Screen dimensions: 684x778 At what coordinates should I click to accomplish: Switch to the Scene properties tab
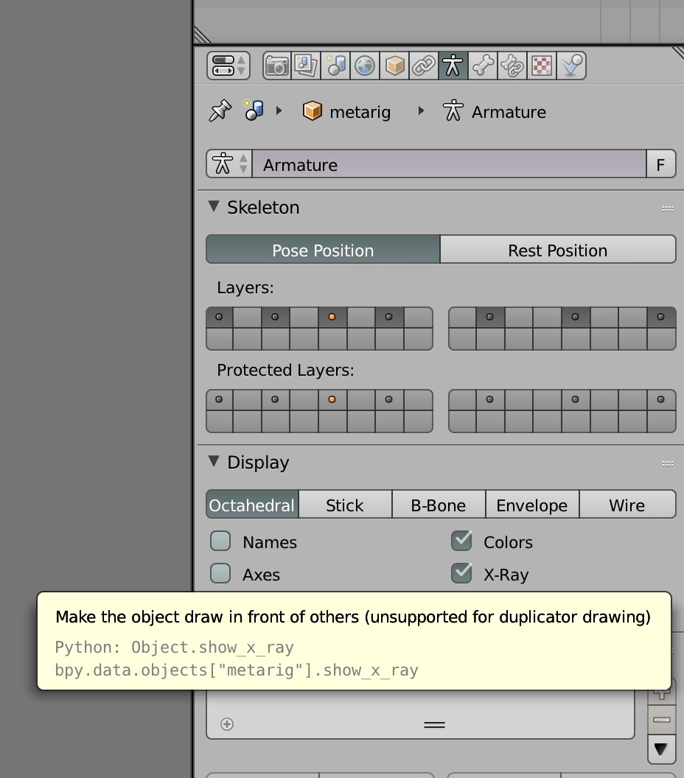point(335,66)
